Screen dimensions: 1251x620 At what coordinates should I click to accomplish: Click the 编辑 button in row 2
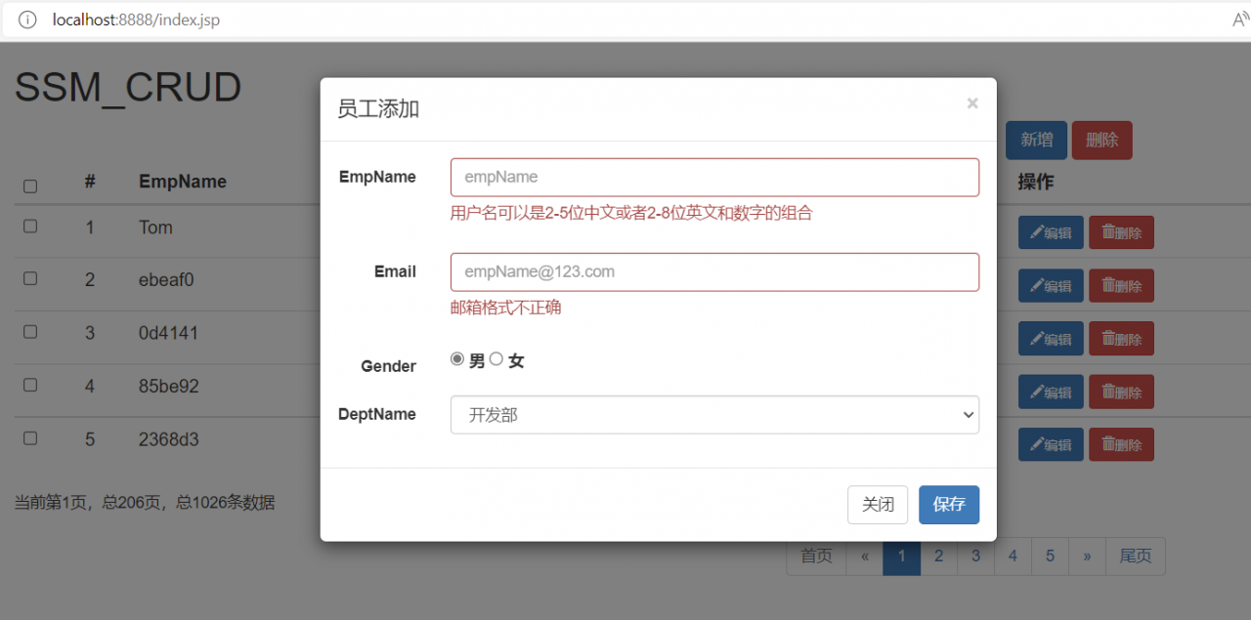point(1051,286)
